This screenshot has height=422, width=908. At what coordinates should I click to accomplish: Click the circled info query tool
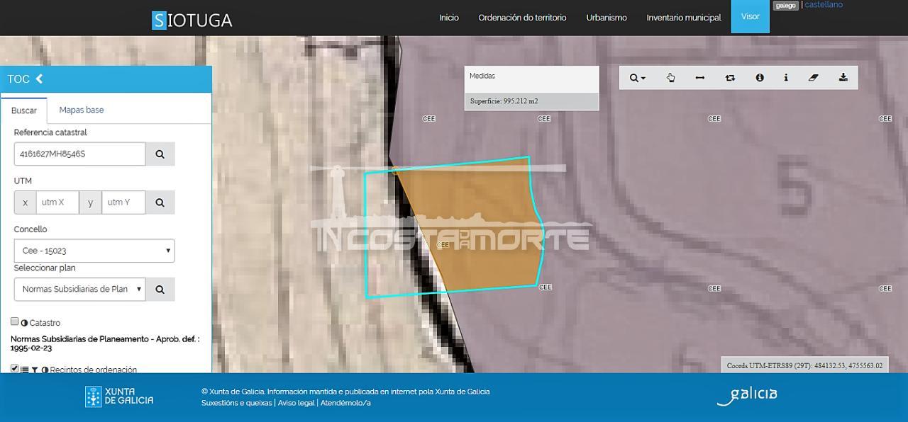click(760, 78)
